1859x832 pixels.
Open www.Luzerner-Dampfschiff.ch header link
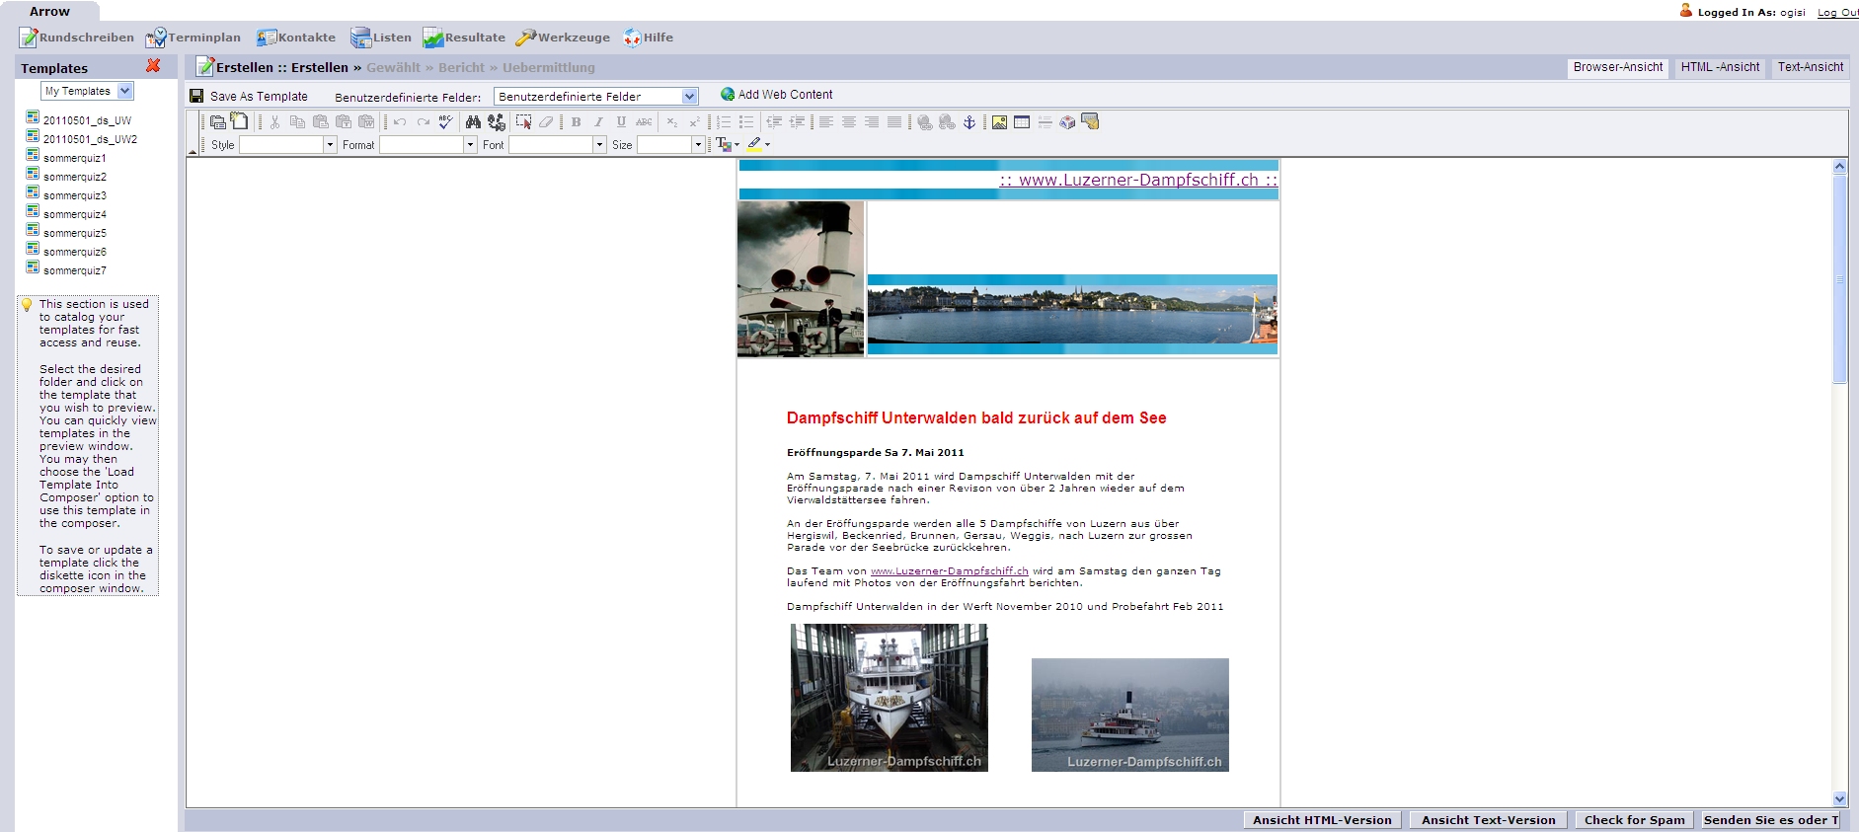[1138, 180]
